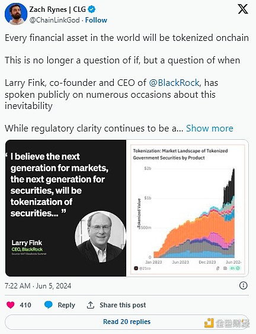Click camera icon below the chart
Viewport: 256px width, 334px height.
(x=225, y=268)
